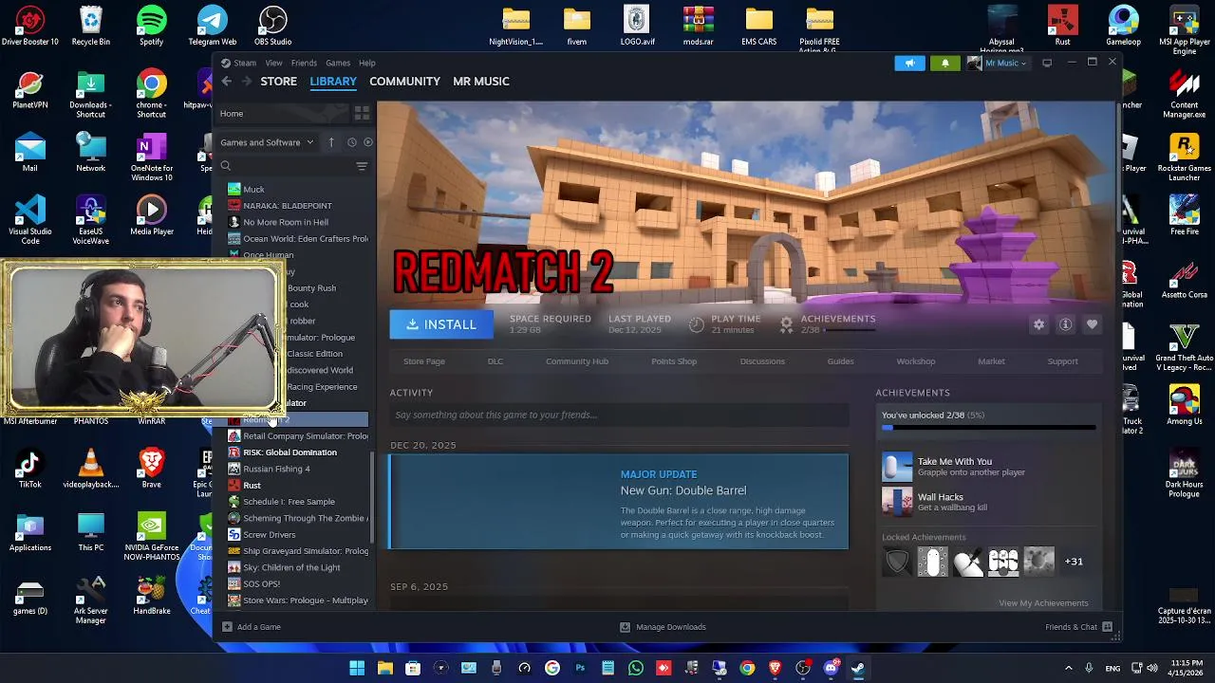Open Photoshop from the taskbar

pyautogui.click(x=580, y=669)
